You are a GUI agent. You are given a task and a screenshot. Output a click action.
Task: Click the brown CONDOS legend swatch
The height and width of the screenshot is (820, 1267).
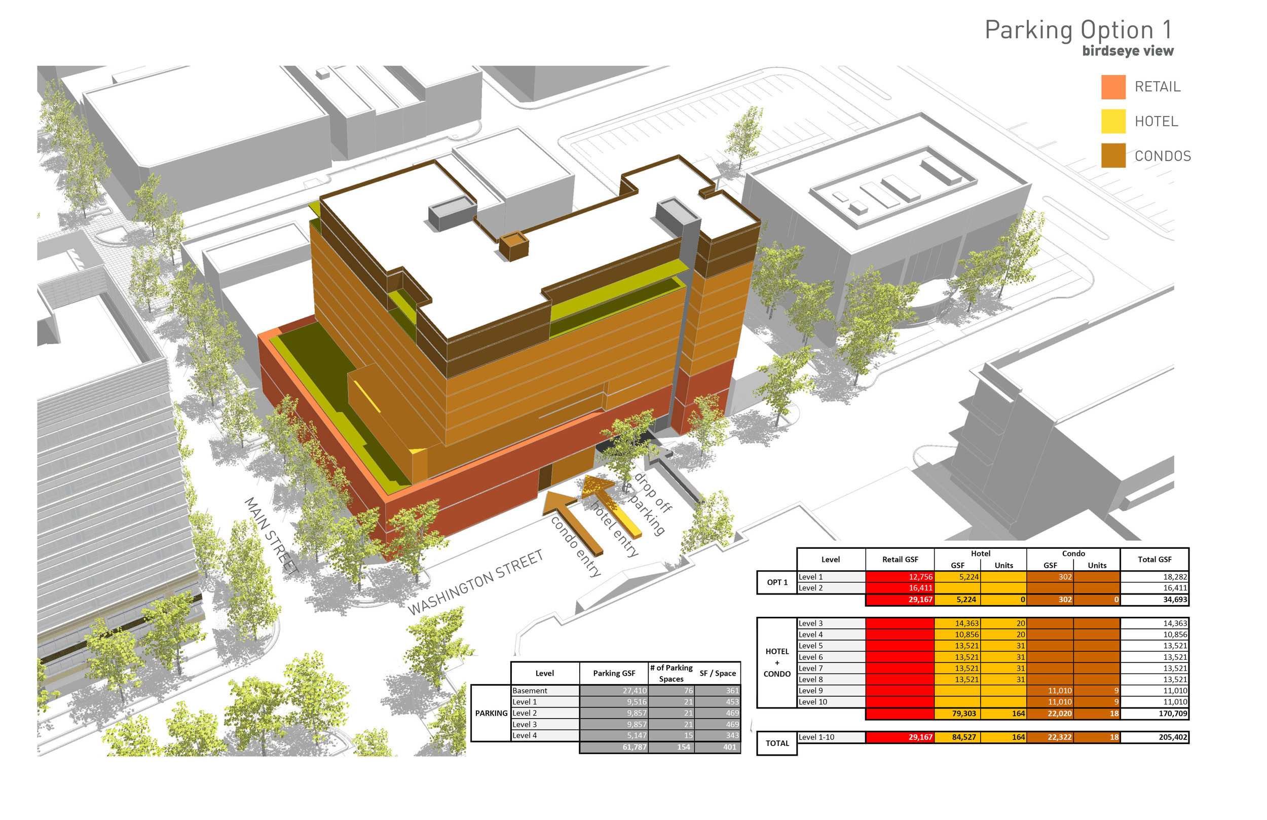tap(1113, 156)
